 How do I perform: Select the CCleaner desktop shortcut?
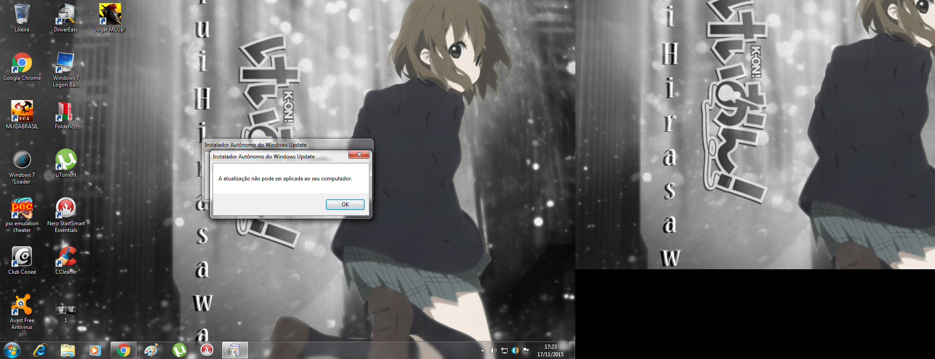coord(66,258)
